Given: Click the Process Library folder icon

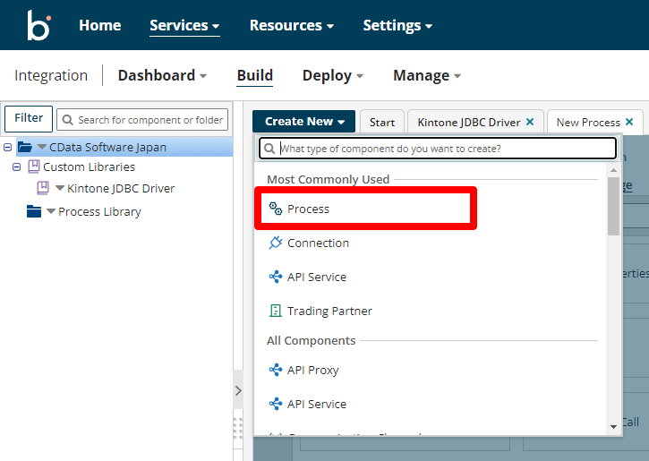Looking at the screenshot, I should (34, 211).
